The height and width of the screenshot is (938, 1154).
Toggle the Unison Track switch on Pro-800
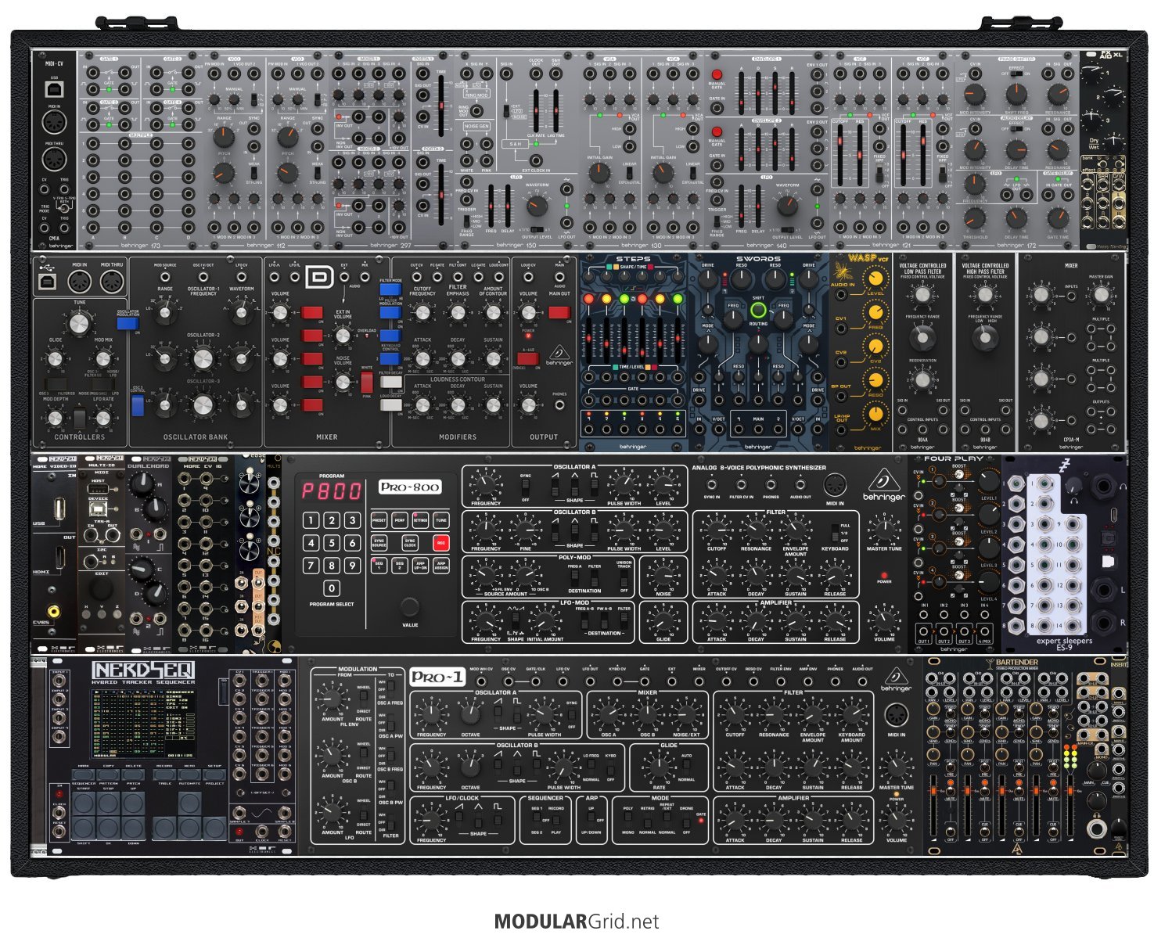click(x=624, y=580)
